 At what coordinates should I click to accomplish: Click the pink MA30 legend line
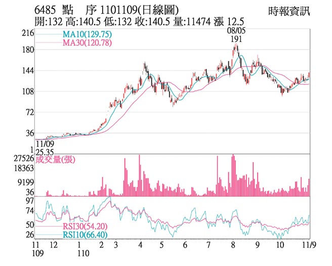pyautogui.click(x=48, y=43)
